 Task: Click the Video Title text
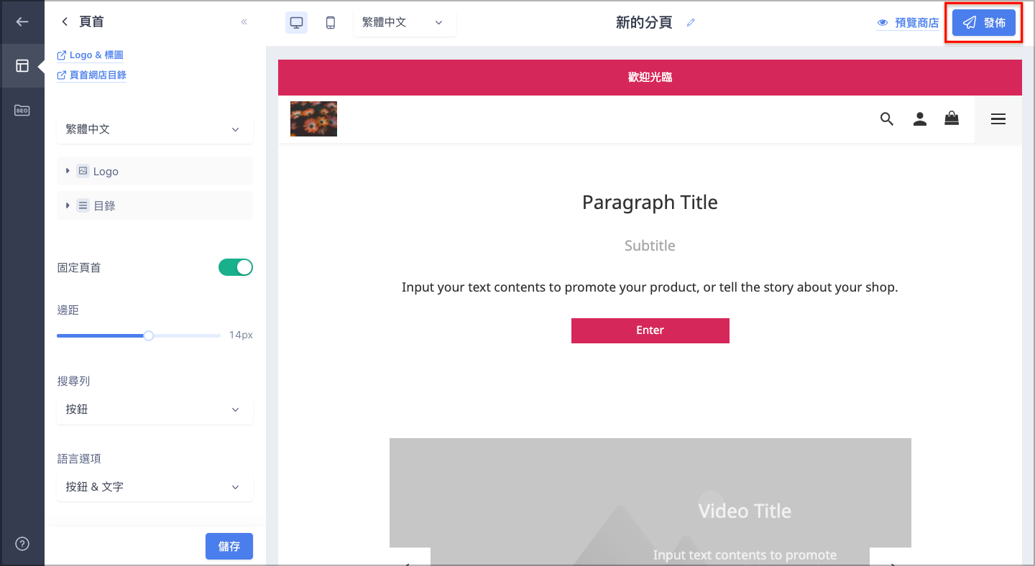[x=745, y=511]
